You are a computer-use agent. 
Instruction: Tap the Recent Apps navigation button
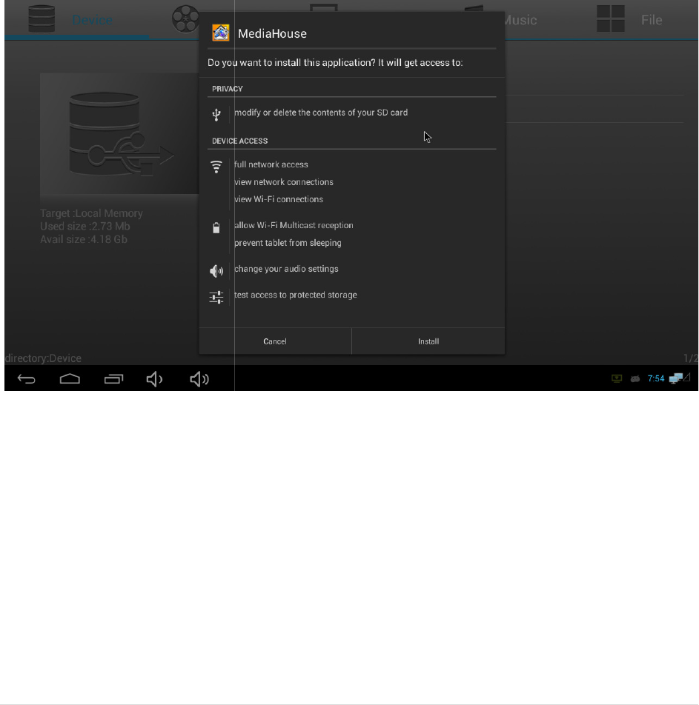pos(113,379)
